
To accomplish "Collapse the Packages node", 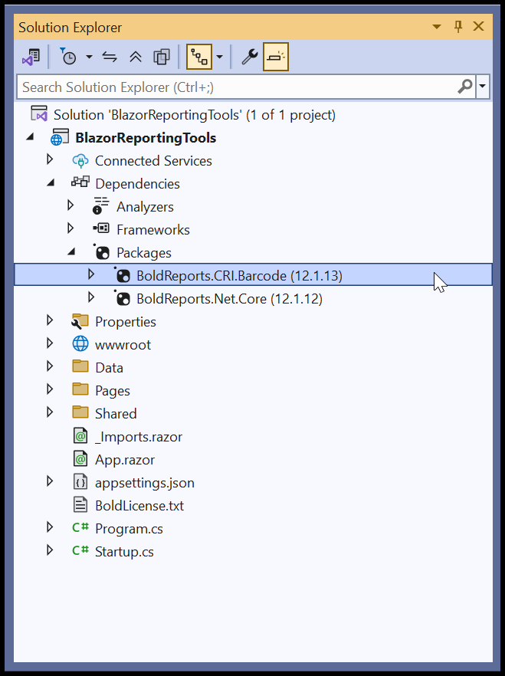I will (71, 251).
